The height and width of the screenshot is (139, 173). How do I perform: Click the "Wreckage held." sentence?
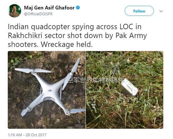[67, 44]
